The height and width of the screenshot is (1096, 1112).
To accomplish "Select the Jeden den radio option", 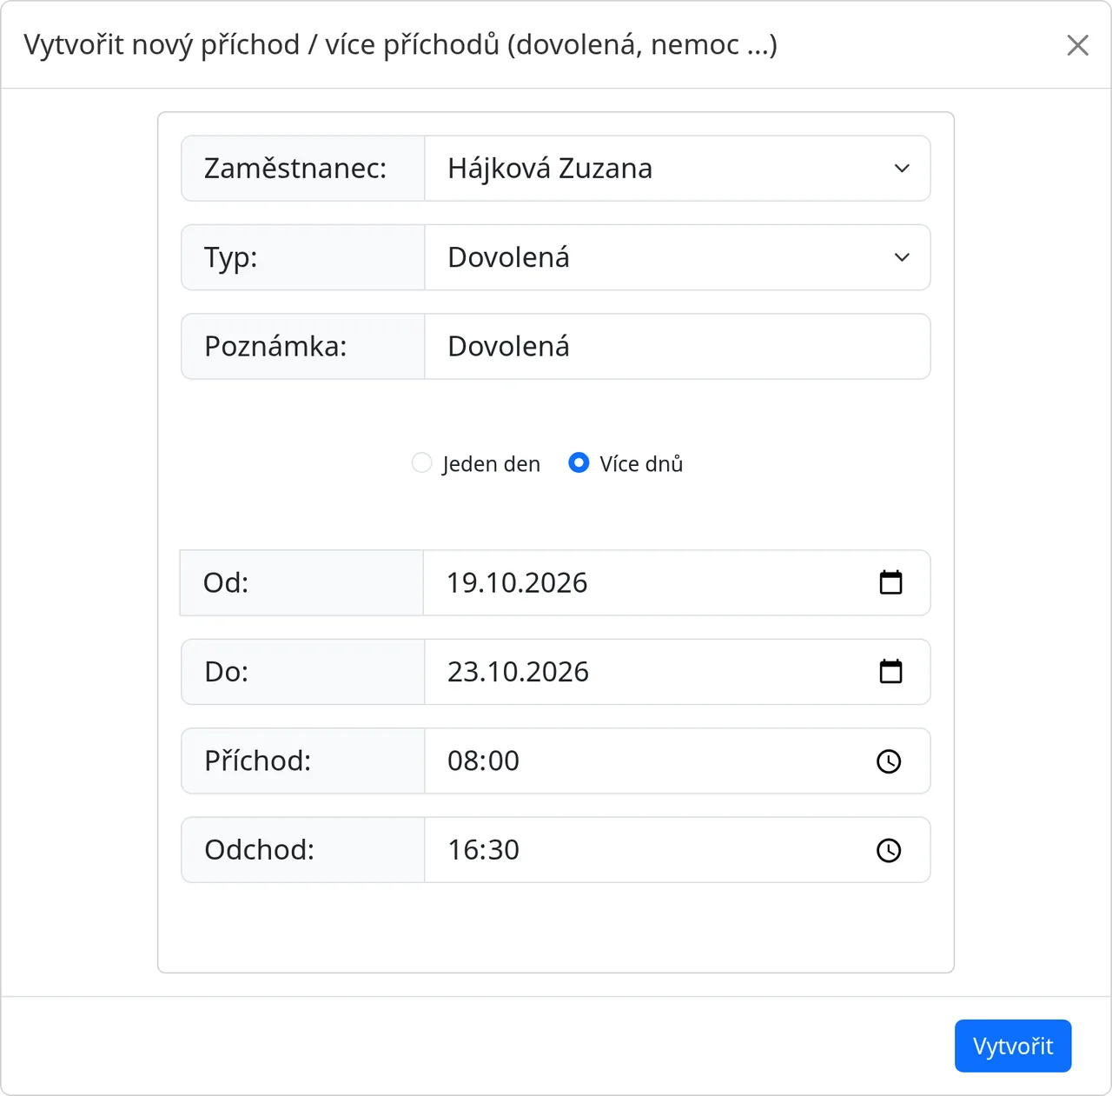I will click(x=421, y=463).
